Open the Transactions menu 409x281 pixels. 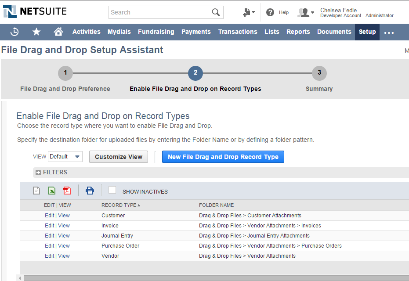click(x=238, y=32)
